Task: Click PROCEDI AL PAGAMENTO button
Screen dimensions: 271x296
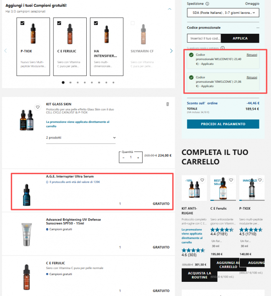Action: 223,124
